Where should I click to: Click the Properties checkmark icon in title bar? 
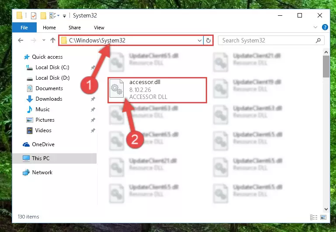pos(34,16)
